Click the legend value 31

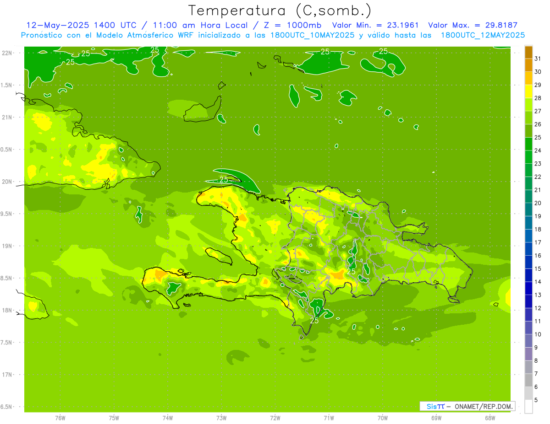click(x=538, y=59)
